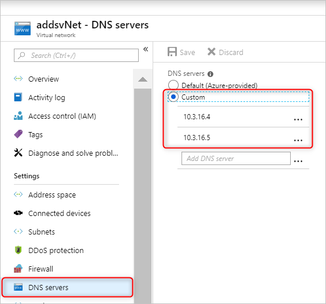Image resolution: width=326 pixels, height=304 pixels.
Task: Click the Discard button label
Action: tap(231, 52)
